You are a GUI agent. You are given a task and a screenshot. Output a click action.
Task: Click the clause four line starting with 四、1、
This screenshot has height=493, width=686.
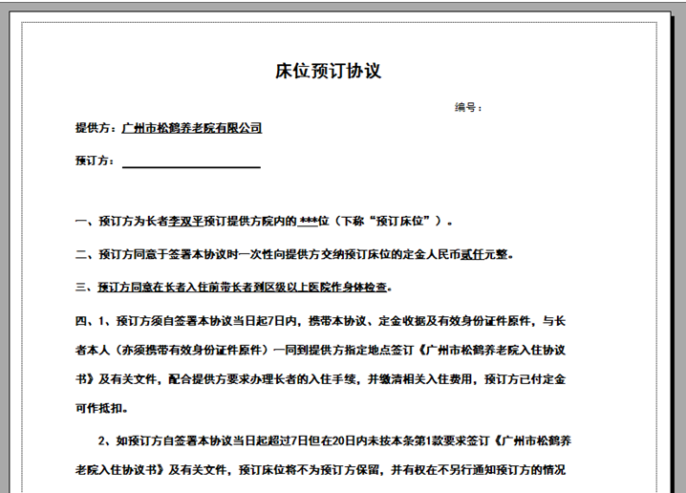click(x=320, y=321)
